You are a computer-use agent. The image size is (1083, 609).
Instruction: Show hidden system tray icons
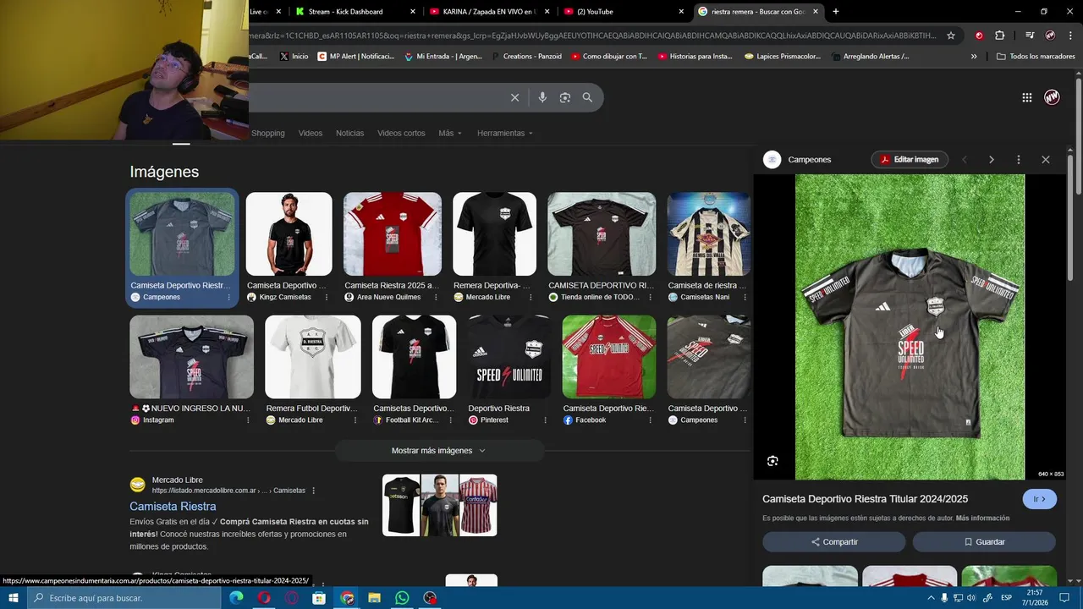click(932, 598)
